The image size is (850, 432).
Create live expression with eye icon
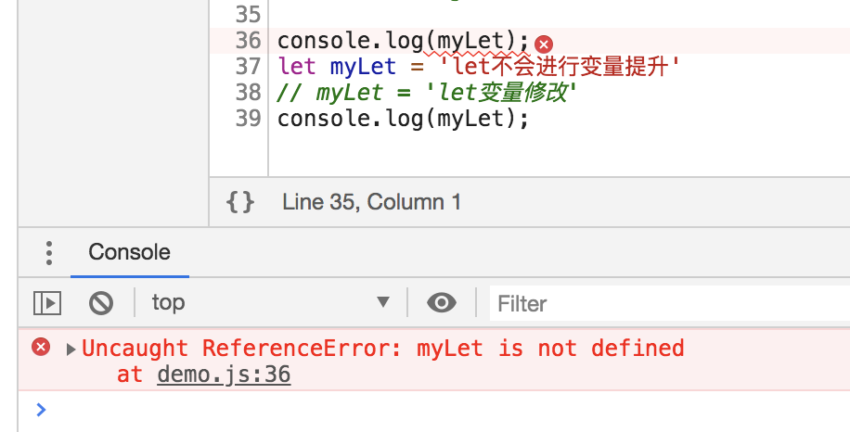(442, 302)
